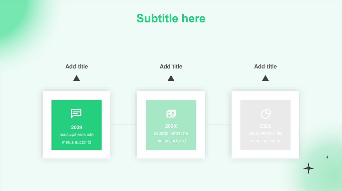Image resolution: width=342 pixels, height=191 pixels.
Task: Click the 'Add title' text above the light green card
Action: 171,67
